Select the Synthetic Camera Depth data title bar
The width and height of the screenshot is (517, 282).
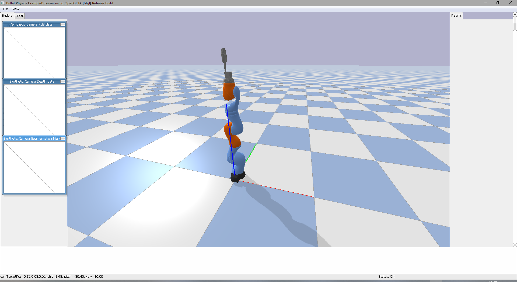coord(32,81)
